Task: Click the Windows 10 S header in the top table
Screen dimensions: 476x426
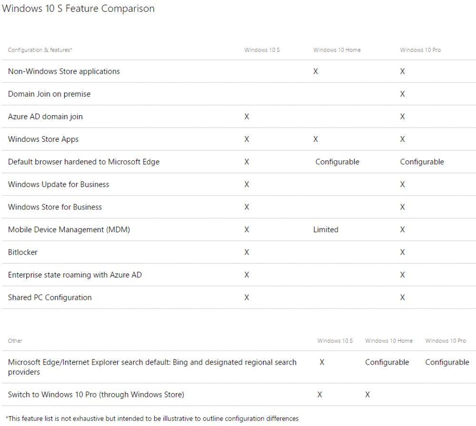Action: coord(262,50)
